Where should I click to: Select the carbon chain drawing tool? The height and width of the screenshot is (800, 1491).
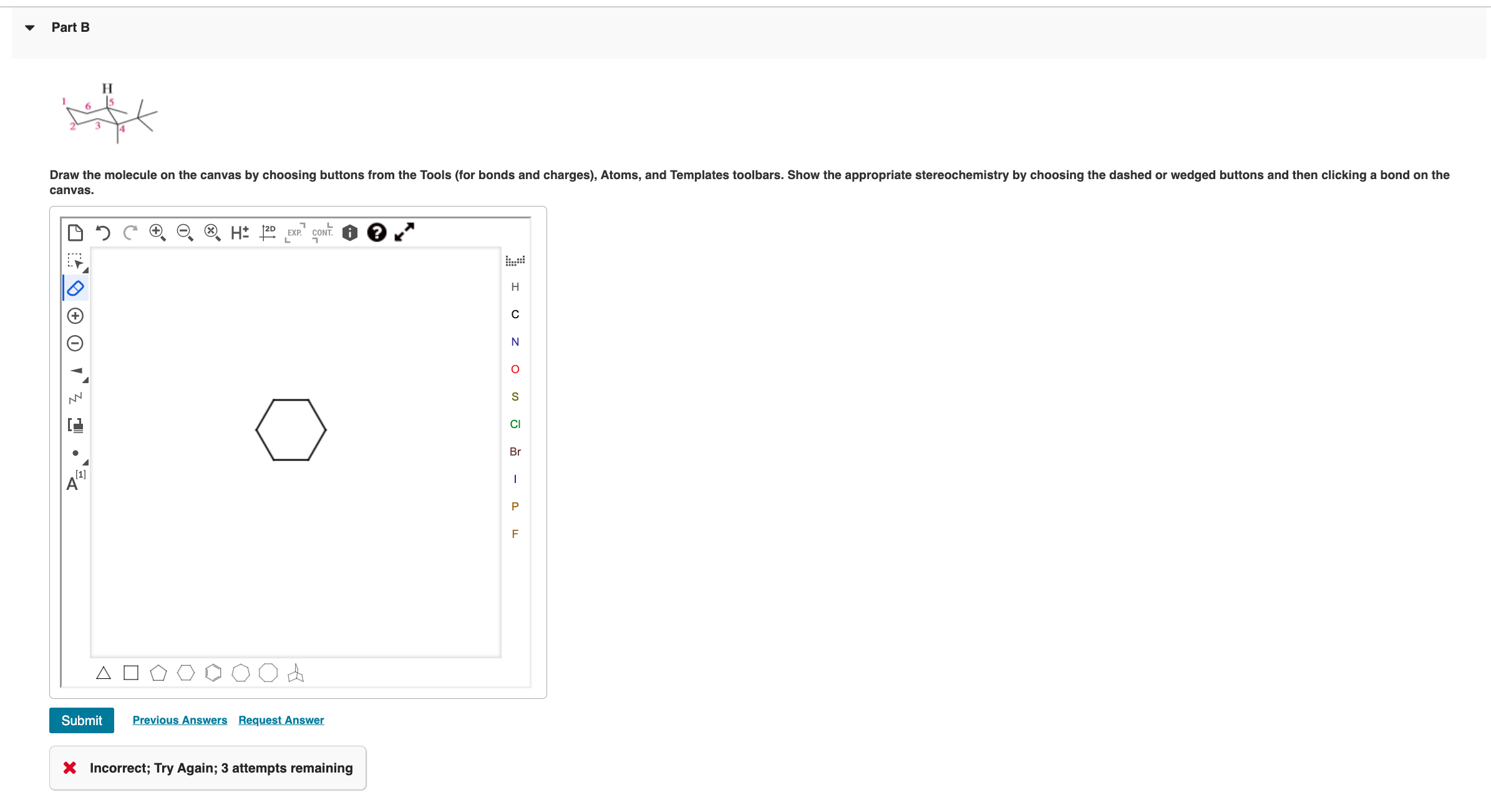[75, 398]
